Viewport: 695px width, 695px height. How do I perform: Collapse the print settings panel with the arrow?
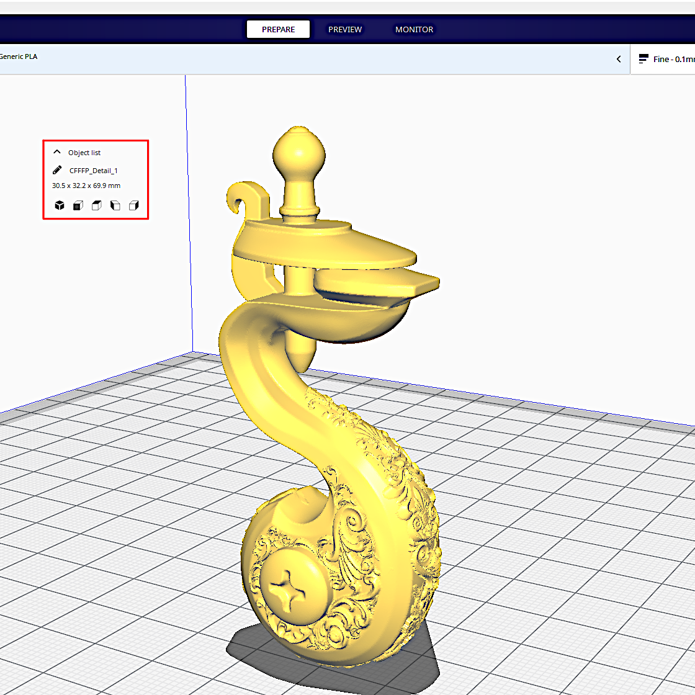[618, 58]
